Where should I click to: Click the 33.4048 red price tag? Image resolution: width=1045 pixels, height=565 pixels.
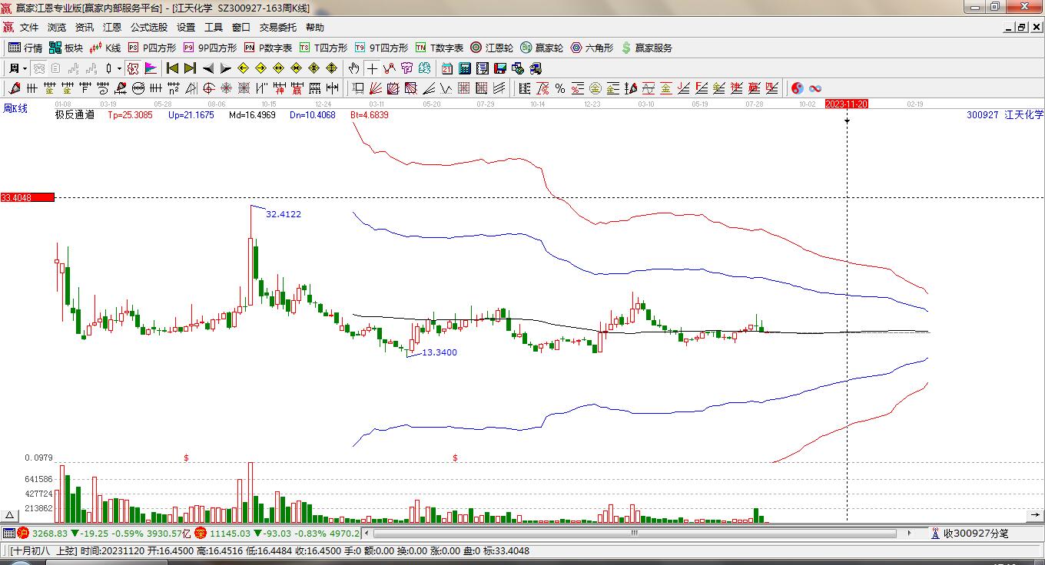point(28,197)
